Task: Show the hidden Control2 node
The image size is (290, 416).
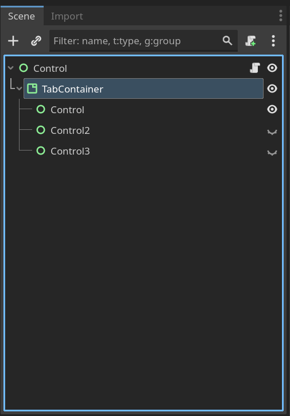Action: [272, 132]
